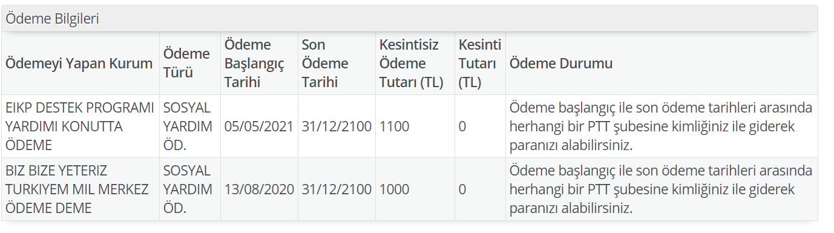Click the first row's payment status text
The width and height of the screenshot is (834, 233).
(x=661, y=126)
